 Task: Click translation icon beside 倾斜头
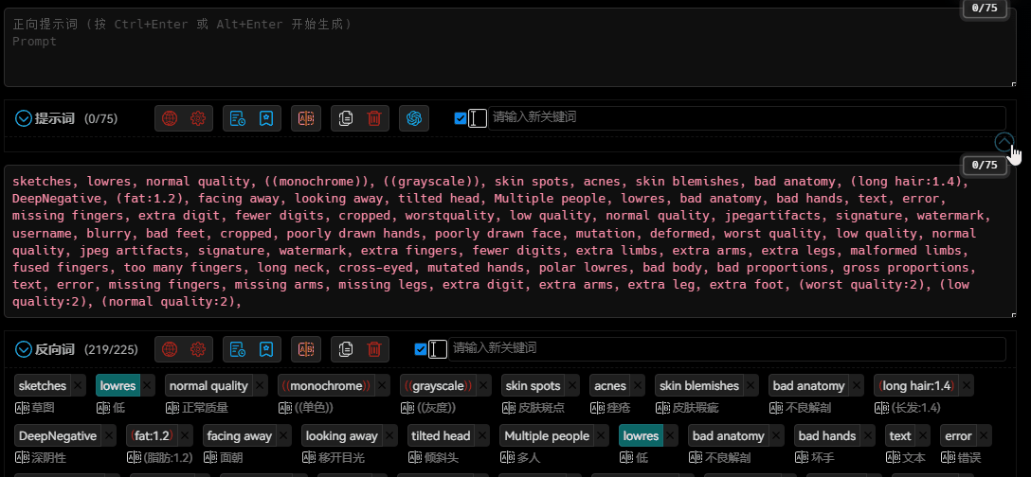pyautogui.click(x=414, y=458)
